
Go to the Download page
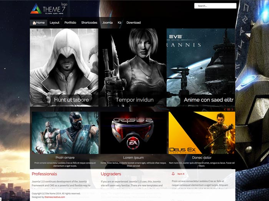pos(133,23)
